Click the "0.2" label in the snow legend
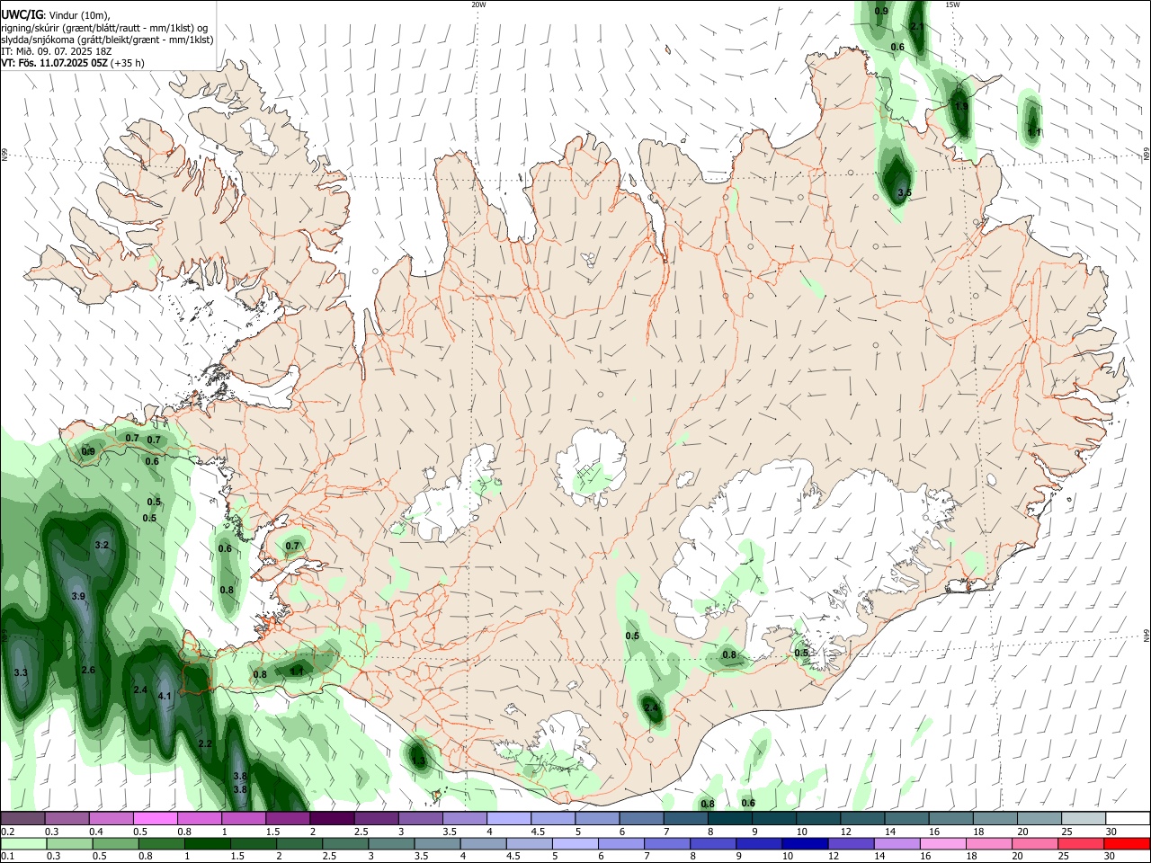Viewport: 1151px width, 863px height. coord(7,832)
